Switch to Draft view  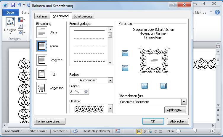161,131
